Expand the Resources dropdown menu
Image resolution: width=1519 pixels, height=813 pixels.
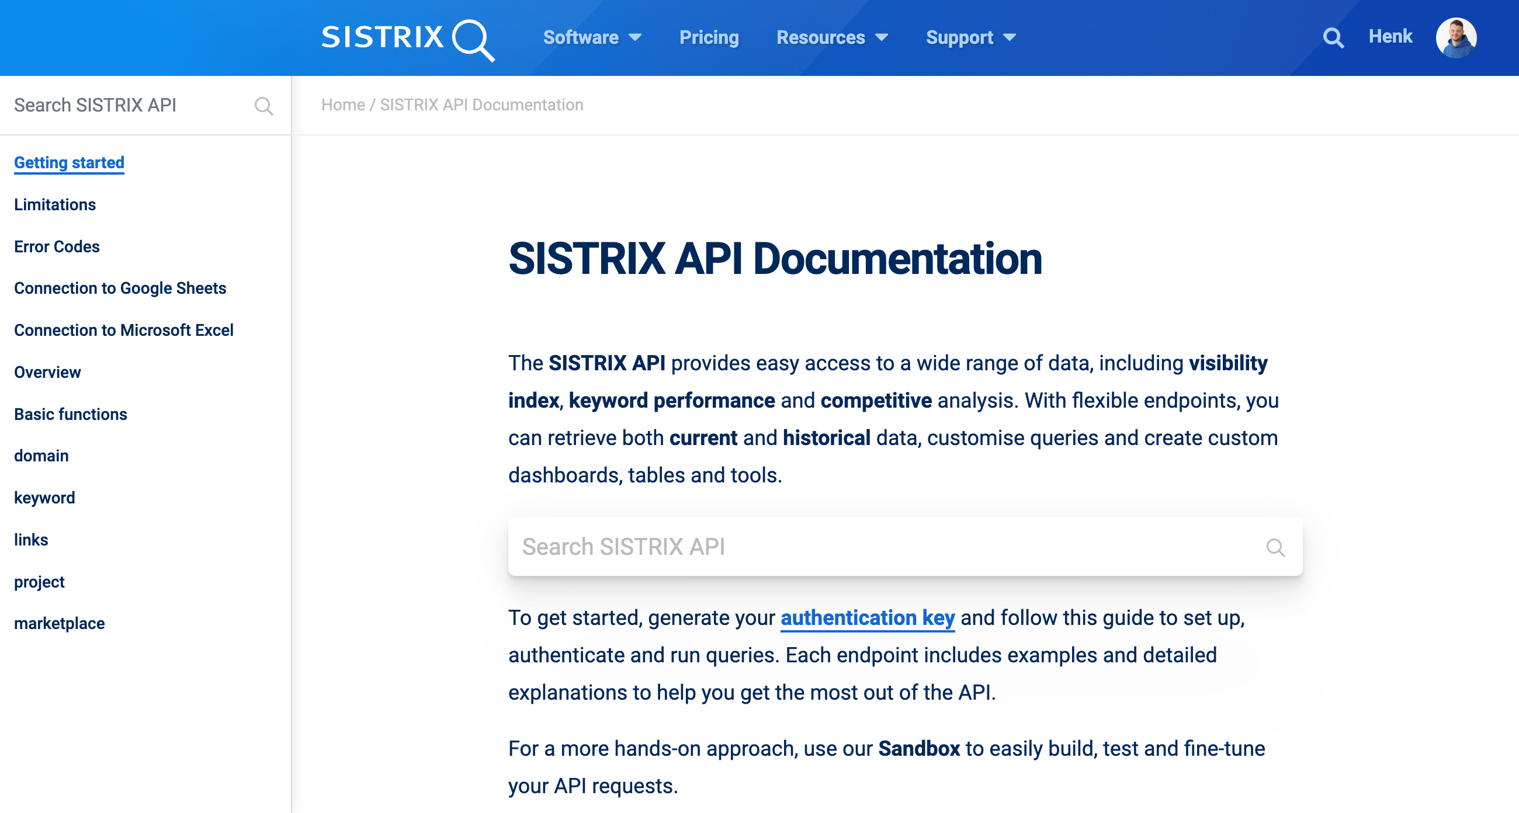[x=831, y=38]
